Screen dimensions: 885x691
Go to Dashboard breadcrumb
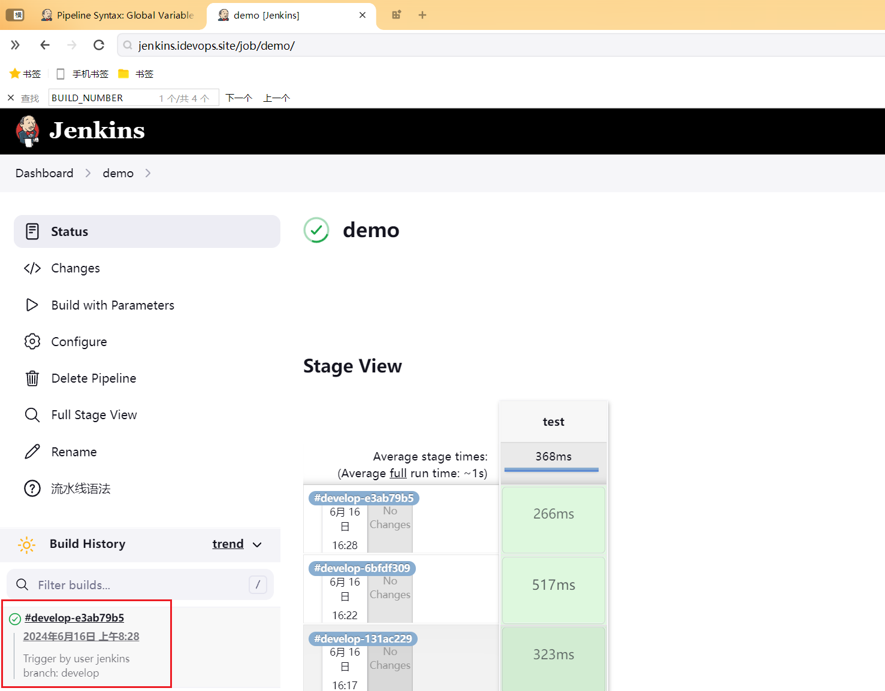click(44, 173)
